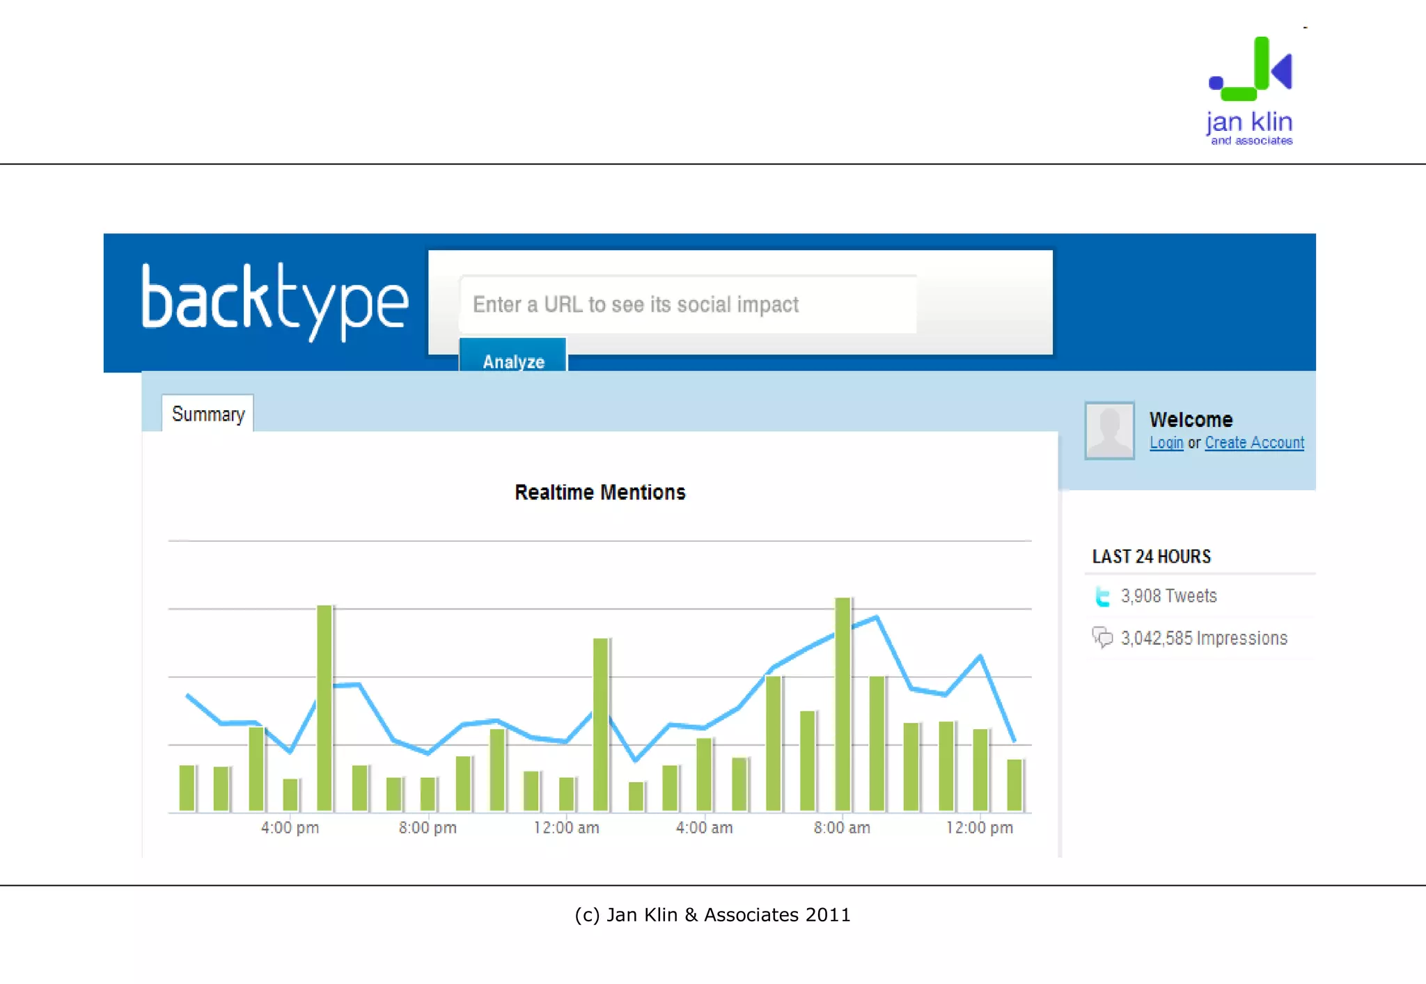1426x984 pixels.
Task: Click the 4:00 am axis label
Action: tap(704, 828)
